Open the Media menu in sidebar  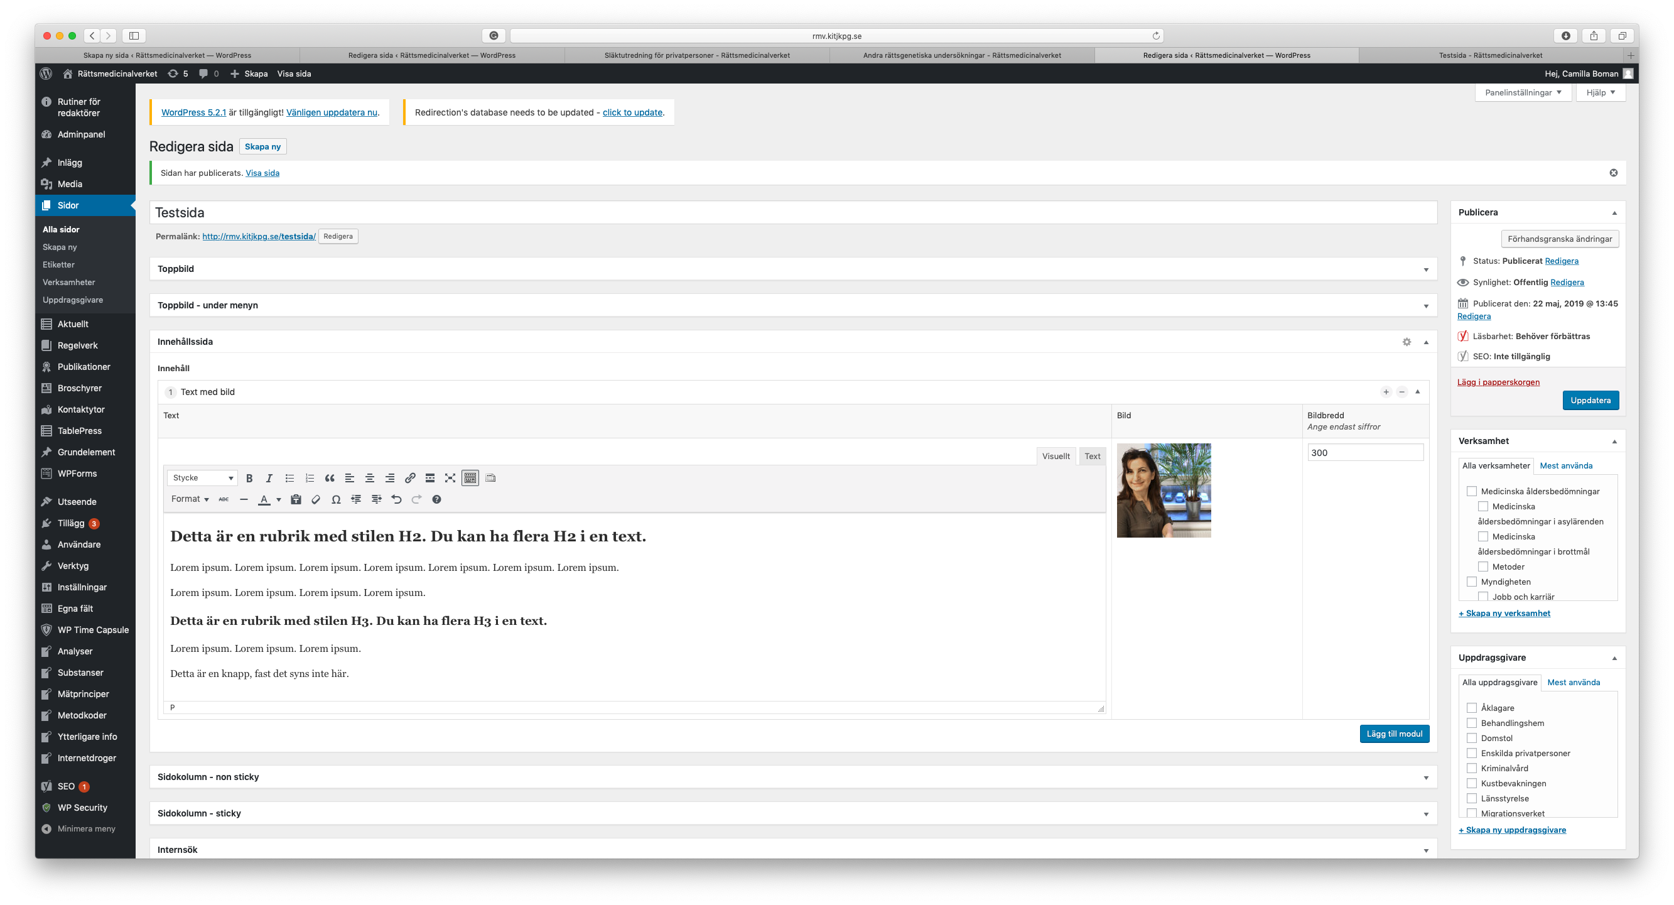(x=85, y=184)
